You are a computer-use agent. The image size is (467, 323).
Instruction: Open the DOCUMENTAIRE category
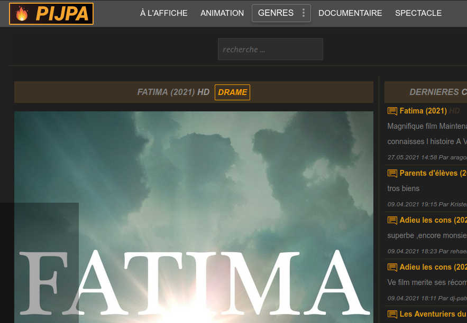pos(350,13)
